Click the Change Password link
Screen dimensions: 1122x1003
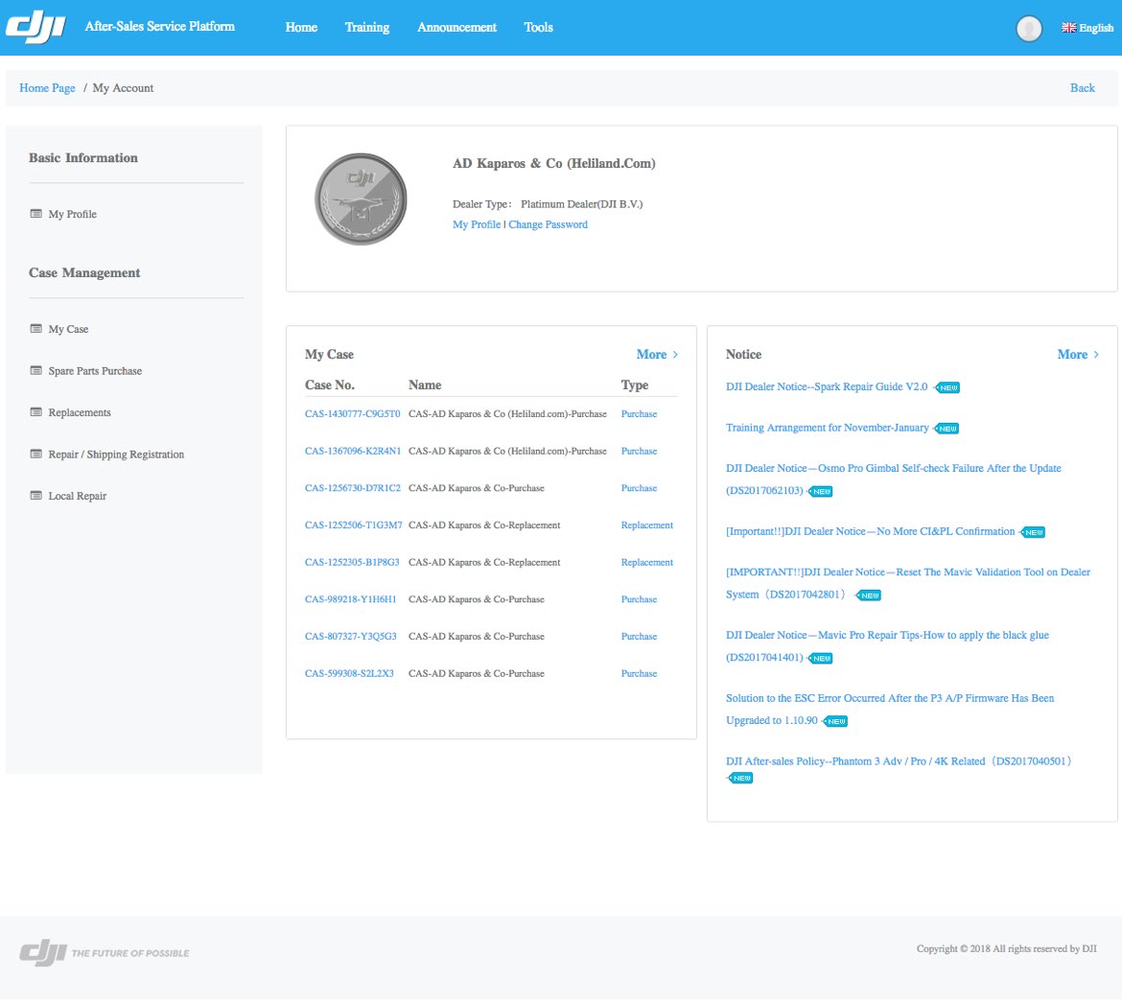click(548, 224)
